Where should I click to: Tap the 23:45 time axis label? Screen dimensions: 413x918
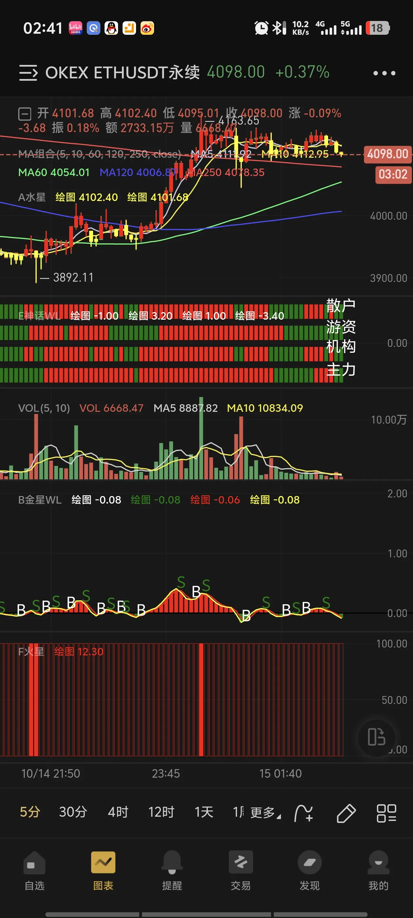(x=166, y=773)
